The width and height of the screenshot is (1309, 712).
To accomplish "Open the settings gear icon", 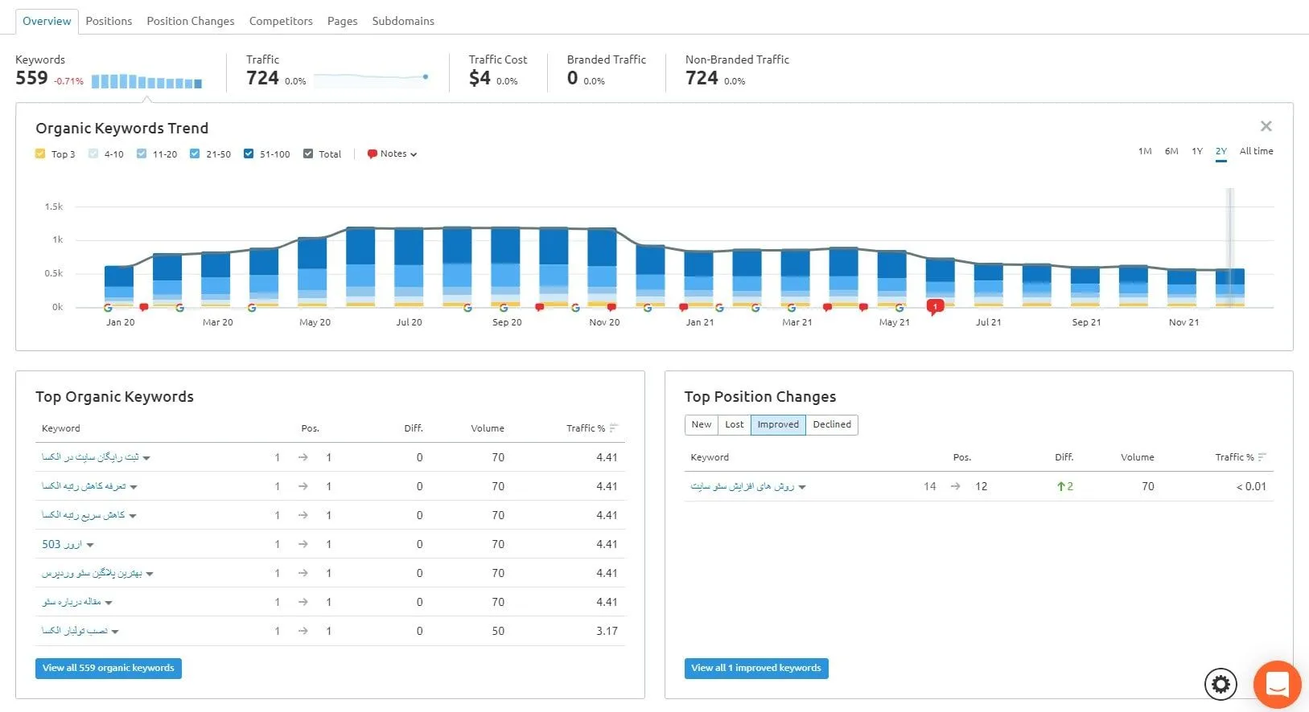I will coord(1220,684).
